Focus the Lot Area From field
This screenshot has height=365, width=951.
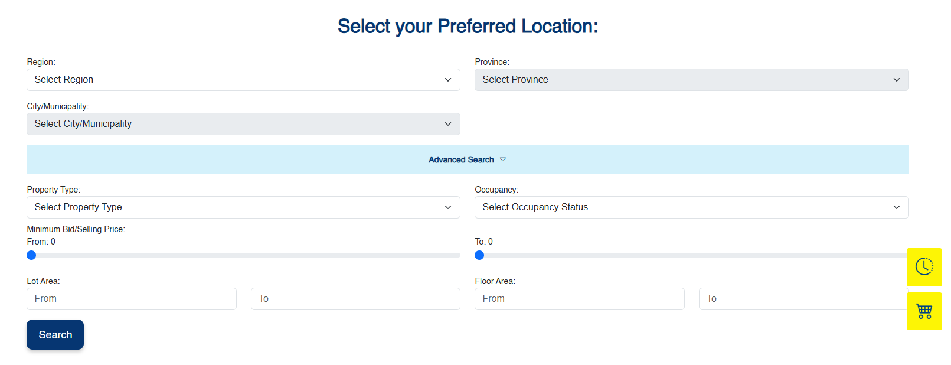point(131,299)
